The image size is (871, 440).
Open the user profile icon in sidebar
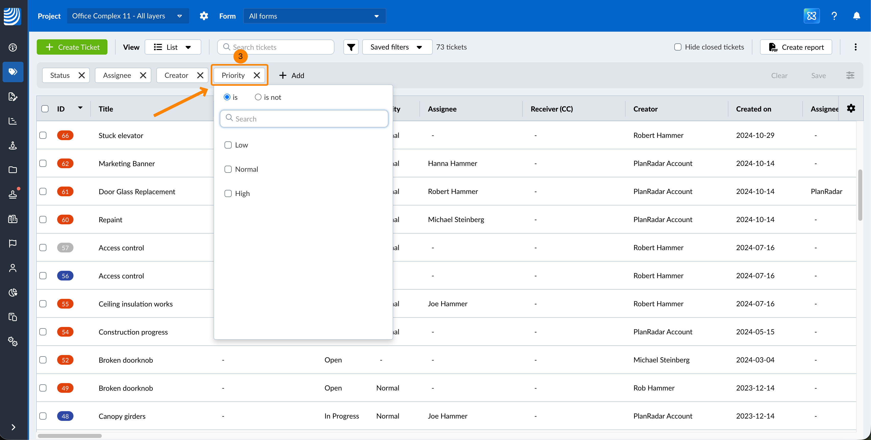coord(13,268)
